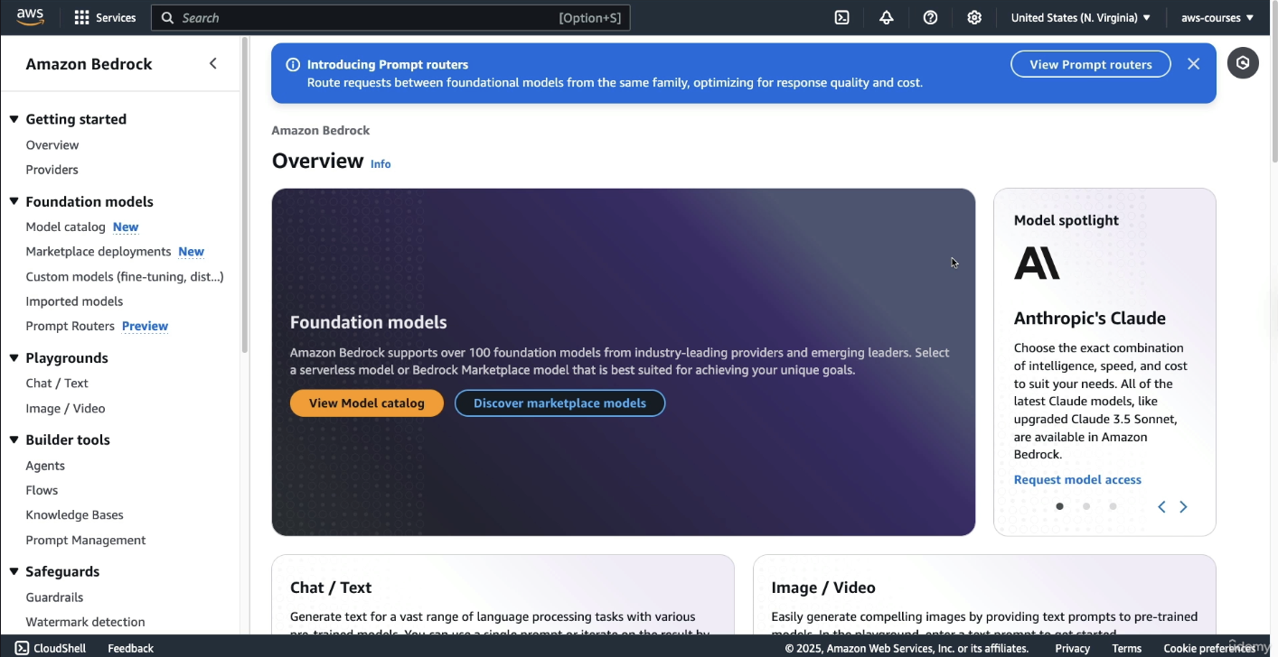Image resolution: width=1278 pixels, height=657 pixels.
Task: Open the United States (N. Virginia) region dropdown
Action: (x=1080, y=17)
